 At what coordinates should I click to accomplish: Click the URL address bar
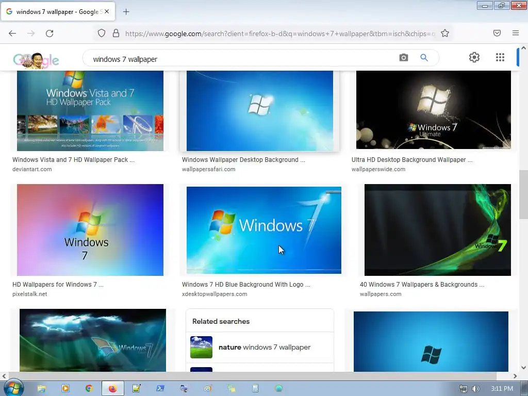[x=279, y=34]
